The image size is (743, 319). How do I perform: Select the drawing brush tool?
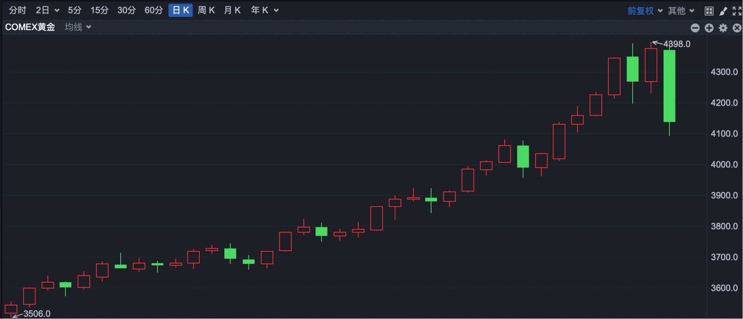(x=723, y=11)
